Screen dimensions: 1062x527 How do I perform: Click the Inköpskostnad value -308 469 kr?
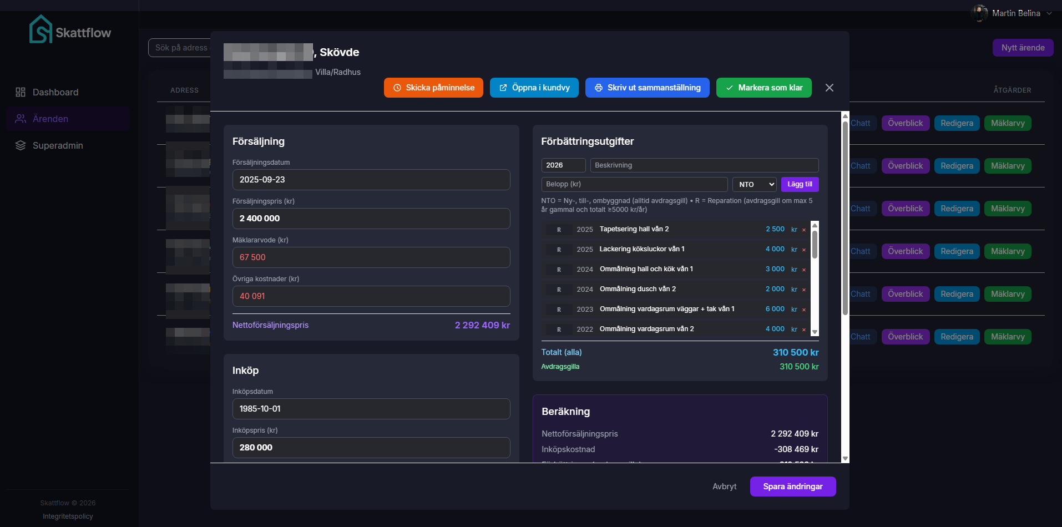(x=796, y=449)
